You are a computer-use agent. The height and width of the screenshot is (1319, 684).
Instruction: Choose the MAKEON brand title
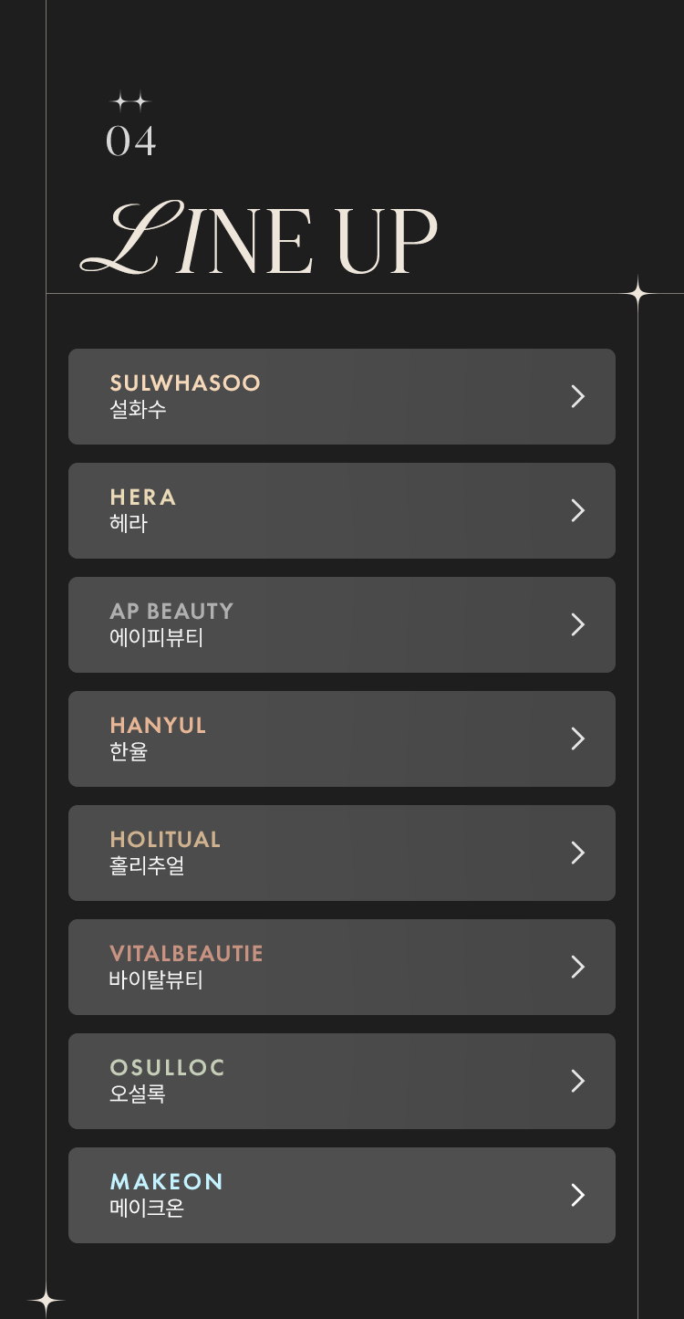[166, 1182]
